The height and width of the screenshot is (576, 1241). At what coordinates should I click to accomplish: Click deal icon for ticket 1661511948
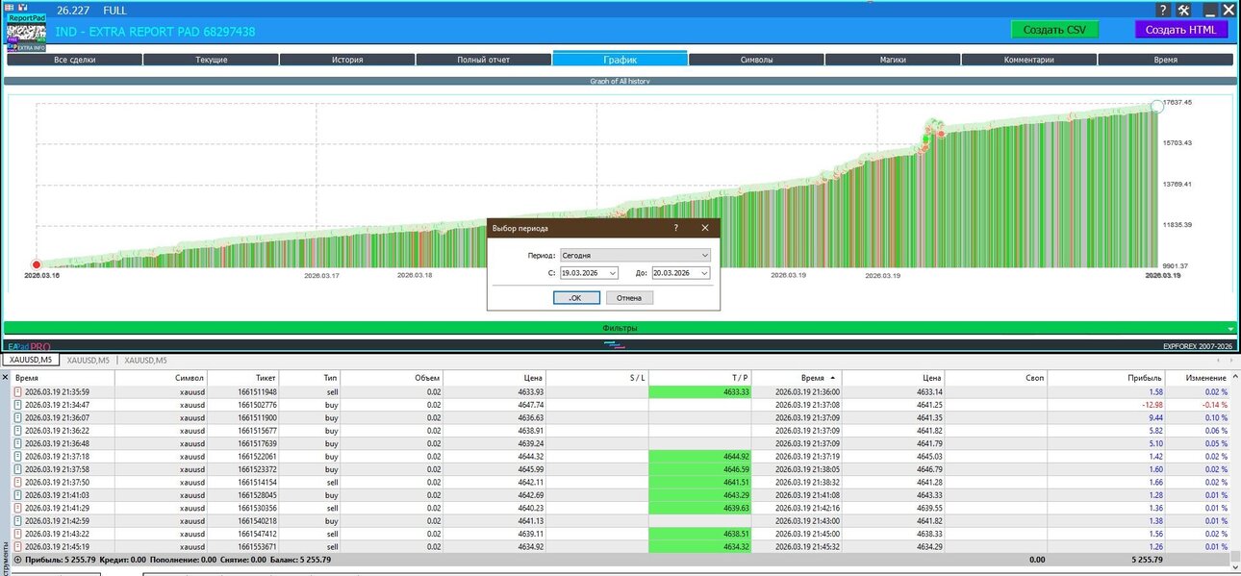coord(18,392)
